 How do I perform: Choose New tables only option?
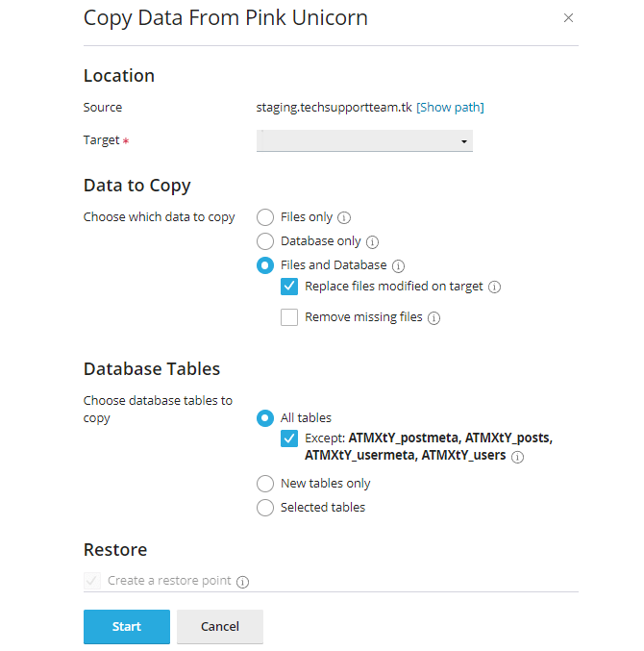[265, 484]
